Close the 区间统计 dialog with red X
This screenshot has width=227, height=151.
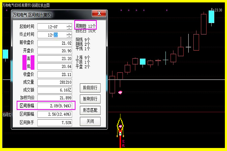tap(99, 14)
